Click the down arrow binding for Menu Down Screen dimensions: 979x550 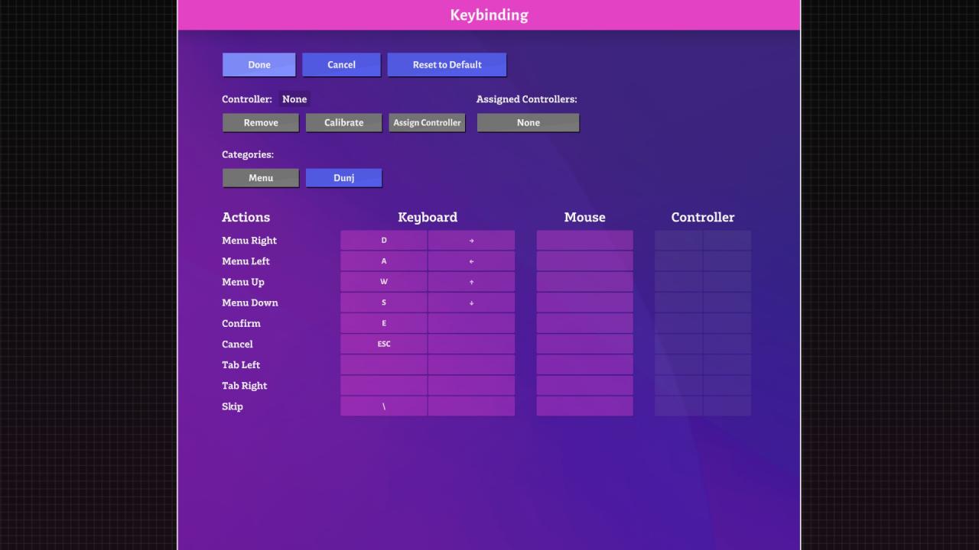pyautogui.click(x=471, y=302)
